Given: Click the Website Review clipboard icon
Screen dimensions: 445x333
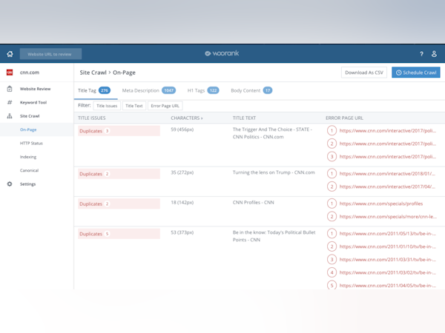Looking at the screenshot, I should (x=10, y=89).
